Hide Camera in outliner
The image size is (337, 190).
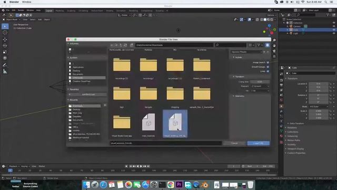[334, 26]
